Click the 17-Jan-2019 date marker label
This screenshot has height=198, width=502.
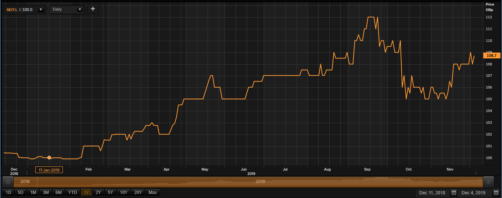(x=49, y=170)
